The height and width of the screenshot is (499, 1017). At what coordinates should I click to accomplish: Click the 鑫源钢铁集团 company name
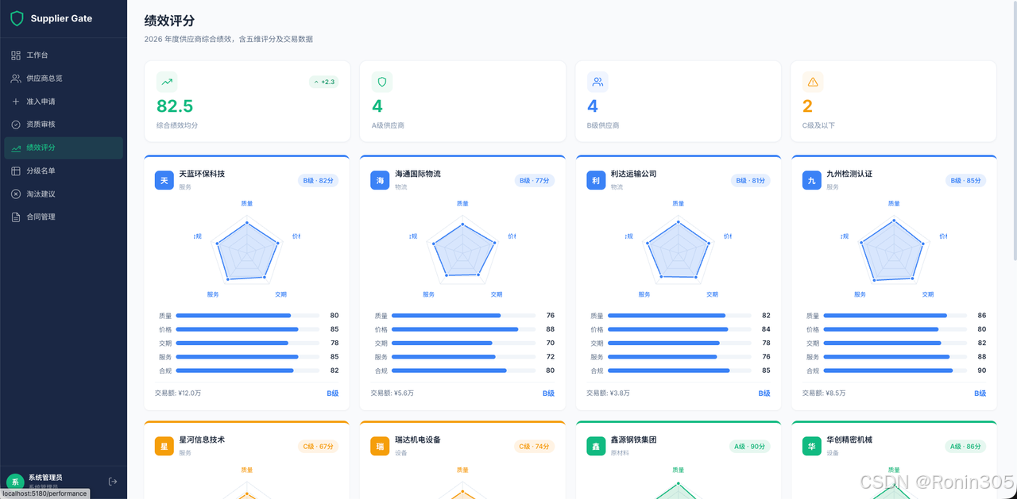coord(633,440)
